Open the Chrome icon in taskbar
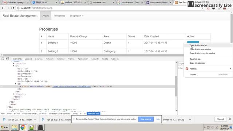The width and height of the screenshot is (233, 131). click(x=23, y=127)
